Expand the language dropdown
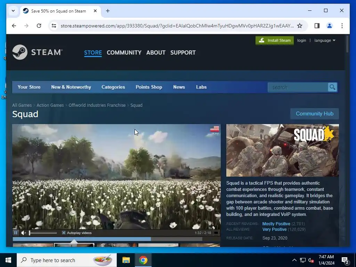This screenshot has height=267, width=356. pyautogui.click(x=325, y=40)
